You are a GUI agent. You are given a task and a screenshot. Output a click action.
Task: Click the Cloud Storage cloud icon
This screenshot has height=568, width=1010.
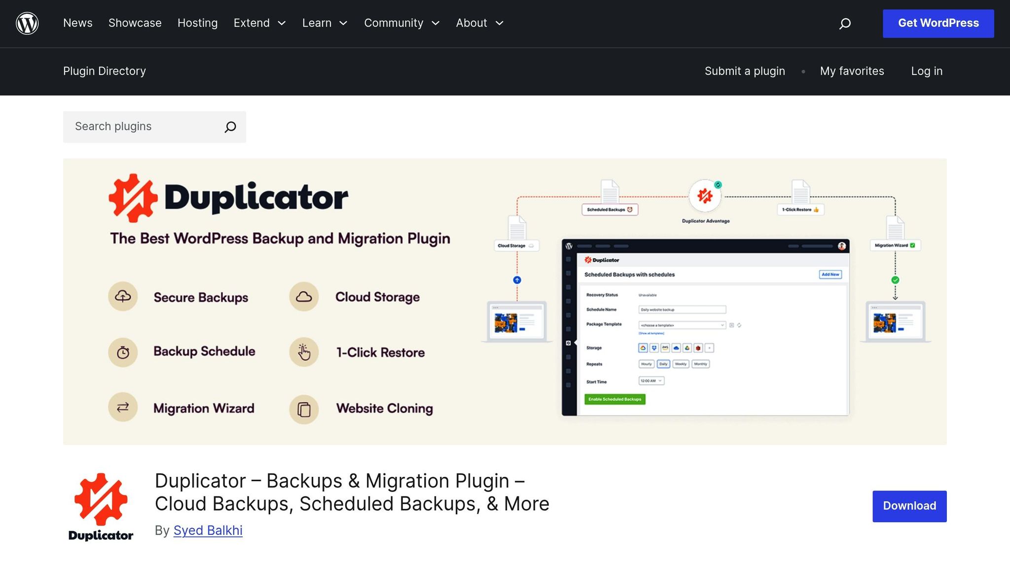coord(304,296)
